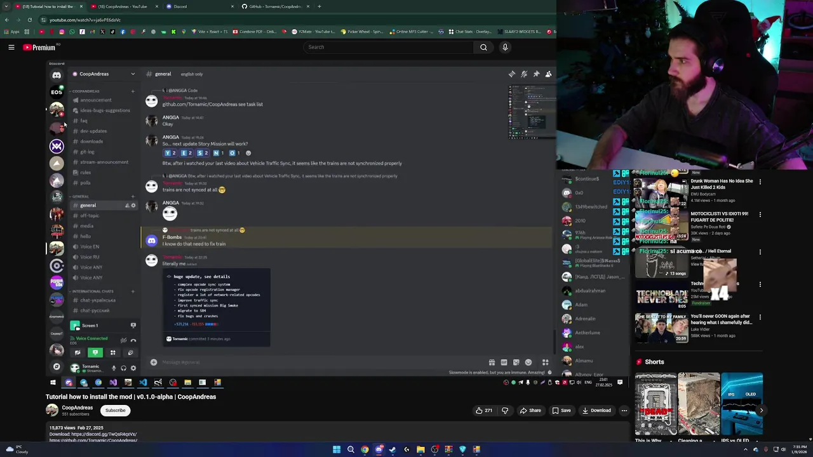Screen dimensions: 813x457
Task: Open the CoopAndreas channel name link
Action: pyautogui.click(x=77, y=408)
